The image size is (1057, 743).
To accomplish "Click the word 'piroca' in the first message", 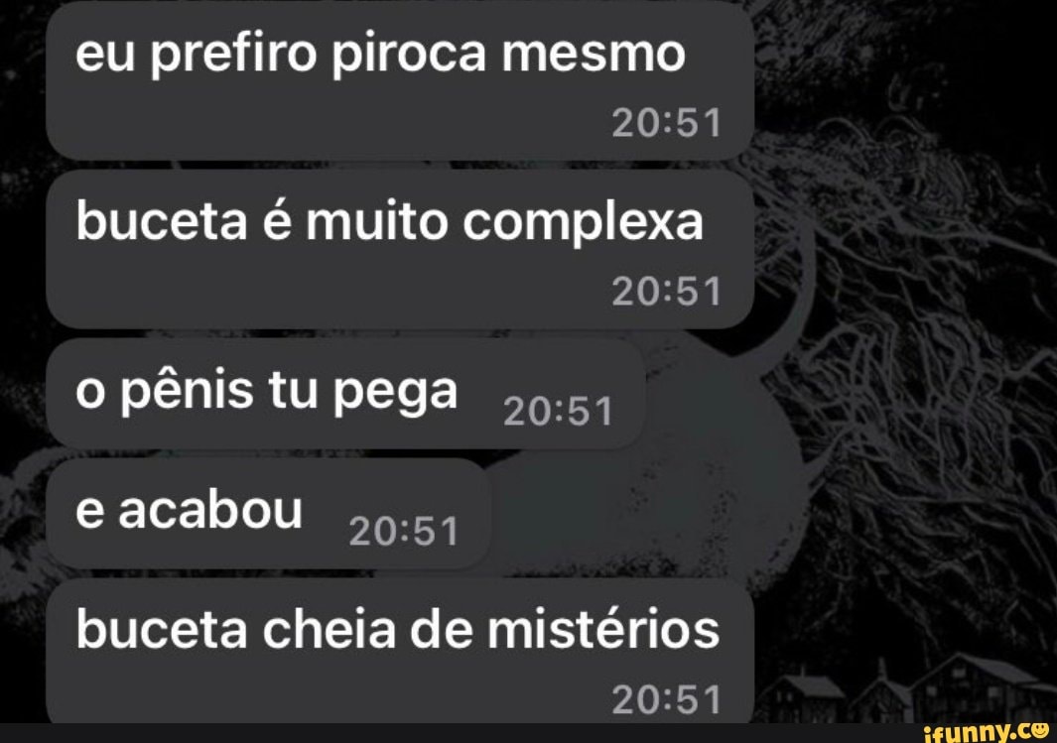I will tap(408, 56).
